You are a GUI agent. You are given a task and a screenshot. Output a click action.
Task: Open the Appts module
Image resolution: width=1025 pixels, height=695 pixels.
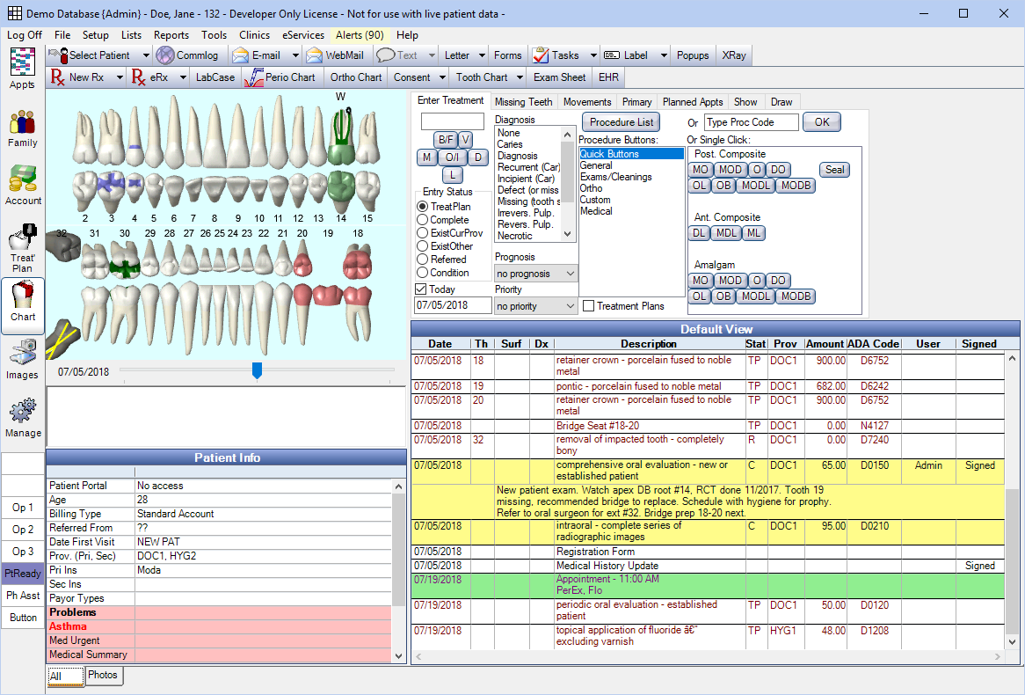pyautogui.click(x=22, y=66)
